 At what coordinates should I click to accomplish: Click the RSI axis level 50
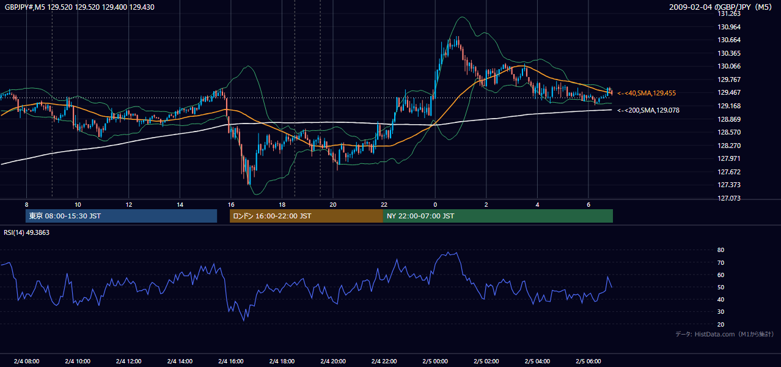(721, 287)
